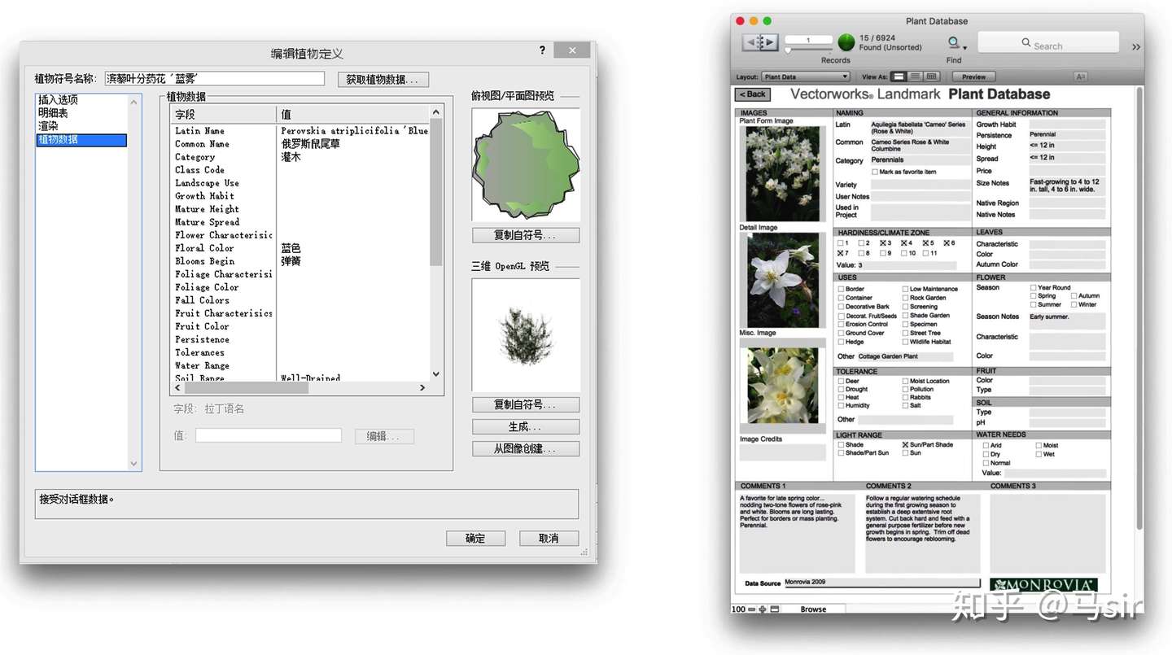Check Mark as favorite item

875,172
